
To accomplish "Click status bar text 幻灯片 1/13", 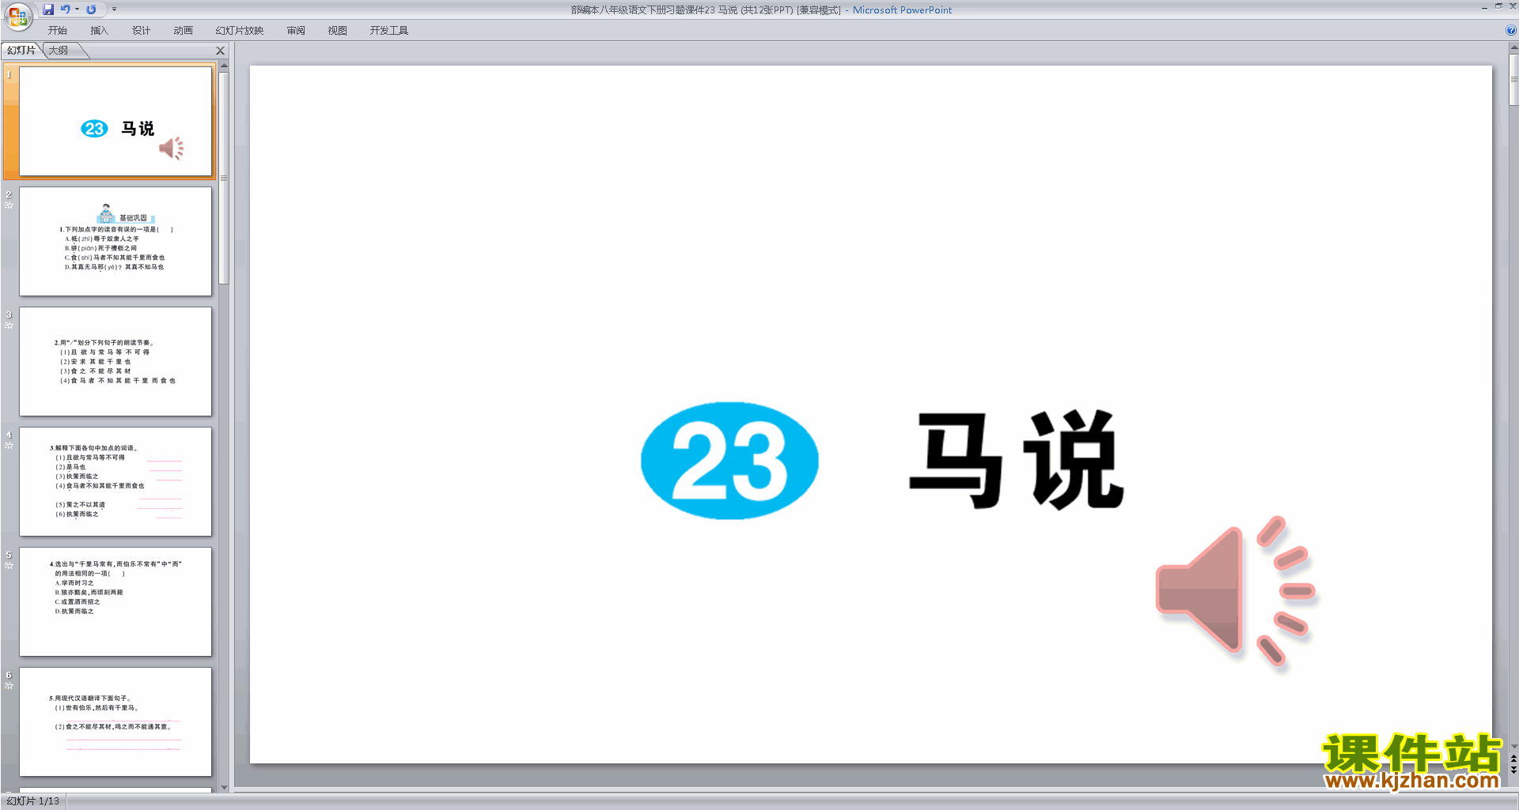I will 33,801.
